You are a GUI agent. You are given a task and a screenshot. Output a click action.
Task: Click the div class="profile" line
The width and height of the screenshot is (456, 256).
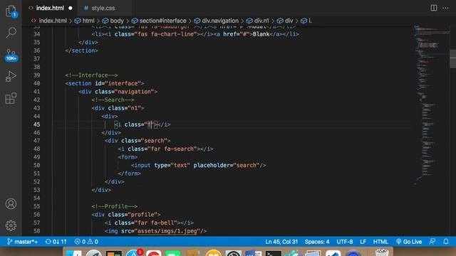tap(126, 215)
